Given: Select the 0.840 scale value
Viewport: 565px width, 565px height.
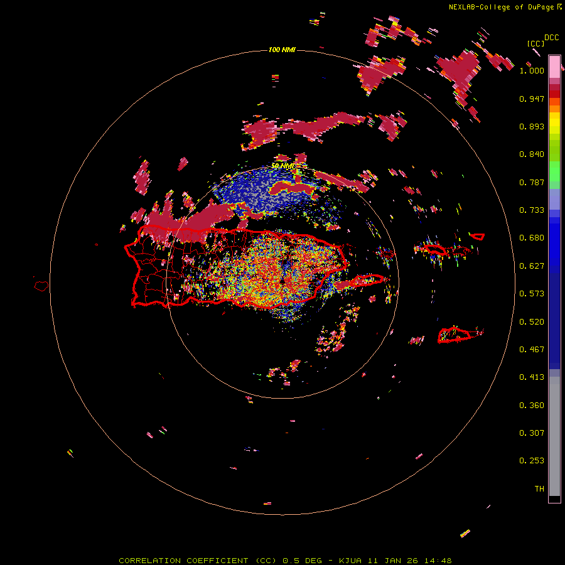Looking at the screenshot, I should tap(532, 154).
